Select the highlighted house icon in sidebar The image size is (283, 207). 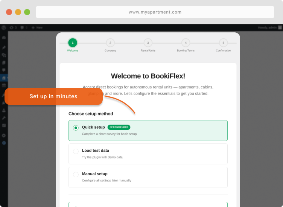(x=4, y=78)
